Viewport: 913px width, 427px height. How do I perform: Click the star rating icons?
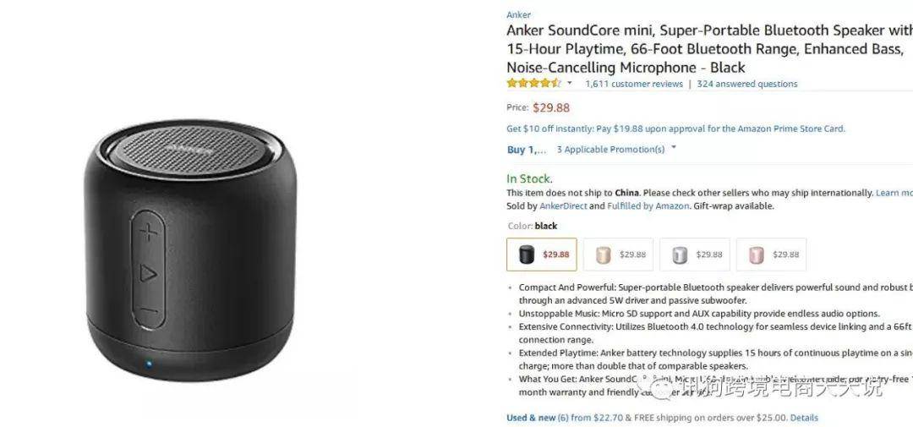[533, 84]
